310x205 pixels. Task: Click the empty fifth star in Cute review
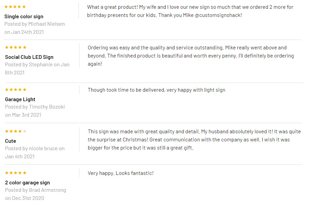click(25, 131)
